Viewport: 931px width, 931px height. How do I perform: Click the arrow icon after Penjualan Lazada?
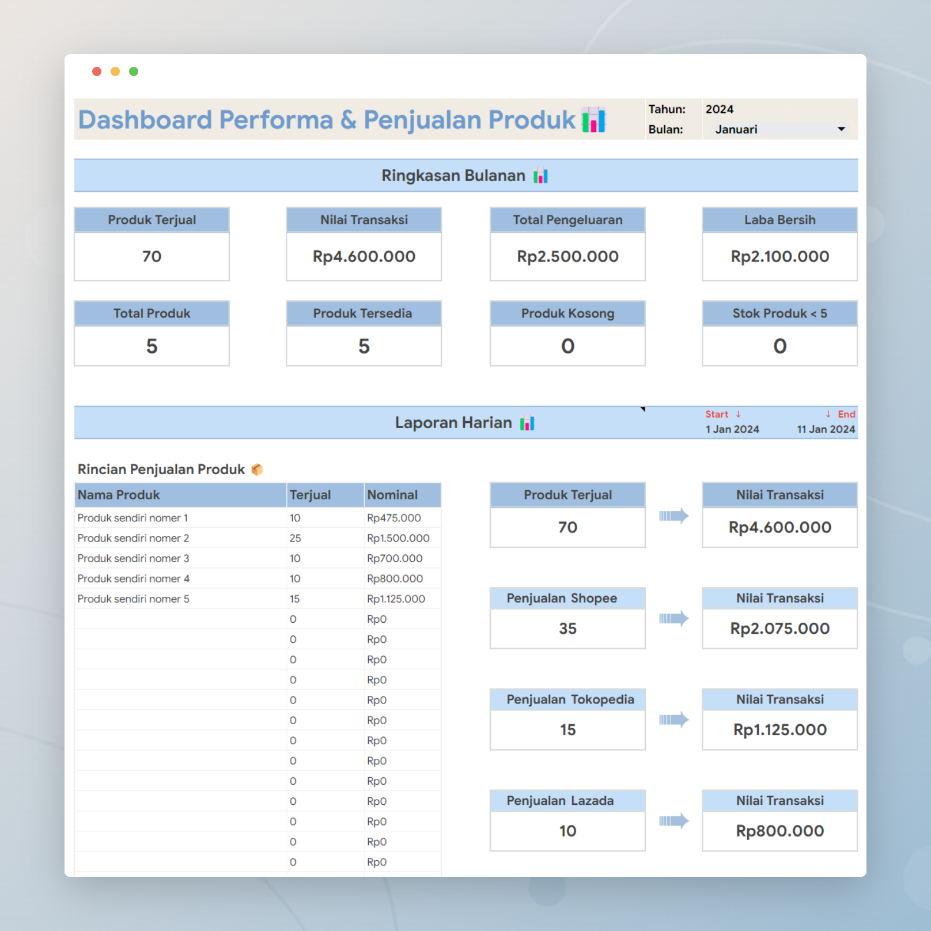point(673,820)
